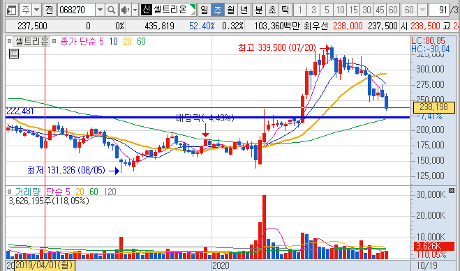460x271 pixels.
Task: Switch to tick 틱 chart
Action: pos(285,10)
